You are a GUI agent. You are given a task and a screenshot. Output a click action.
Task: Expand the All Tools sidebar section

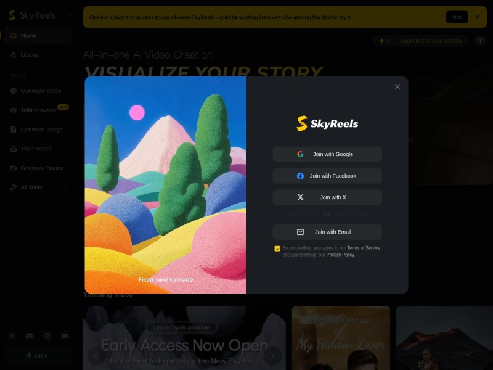[67, 187]
